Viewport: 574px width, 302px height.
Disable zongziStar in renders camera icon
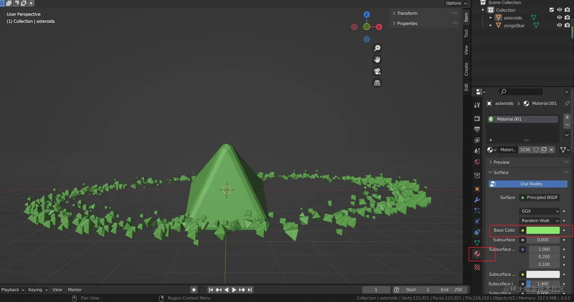(567, 25)
